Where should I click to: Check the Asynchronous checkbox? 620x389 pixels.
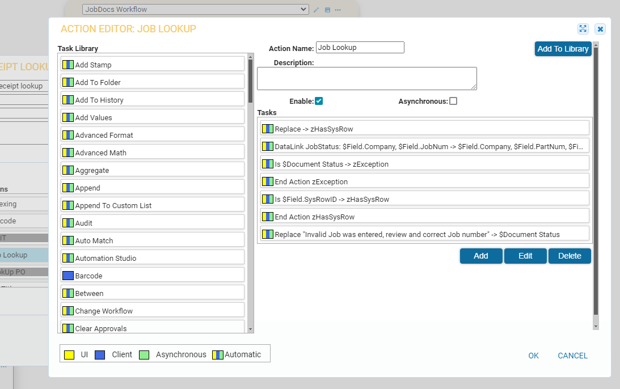point(453,101)
